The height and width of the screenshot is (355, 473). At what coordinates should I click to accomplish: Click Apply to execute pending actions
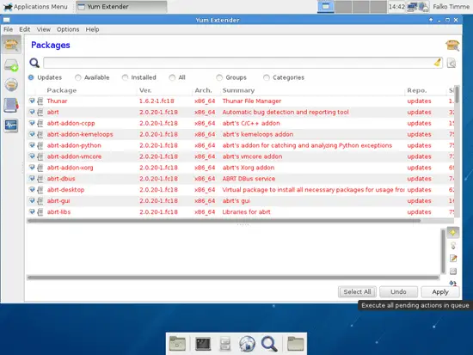click(440, 291)
